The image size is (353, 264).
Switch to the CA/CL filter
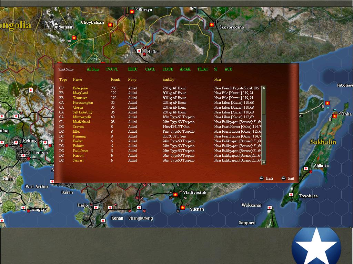coord(150,69)
